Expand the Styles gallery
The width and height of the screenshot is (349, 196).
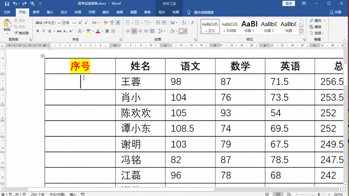(x=301, y=32)
